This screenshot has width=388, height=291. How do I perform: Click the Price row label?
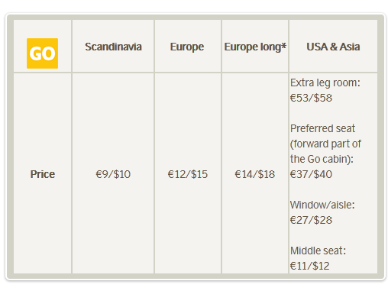tap(43, 174)
